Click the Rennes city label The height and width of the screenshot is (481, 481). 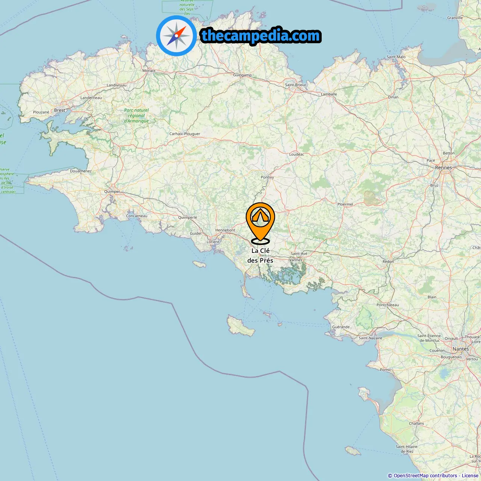coord(443,168)
